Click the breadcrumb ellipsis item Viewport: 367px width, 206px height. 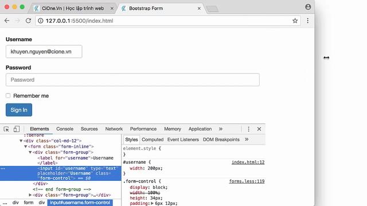pos(5,203)
